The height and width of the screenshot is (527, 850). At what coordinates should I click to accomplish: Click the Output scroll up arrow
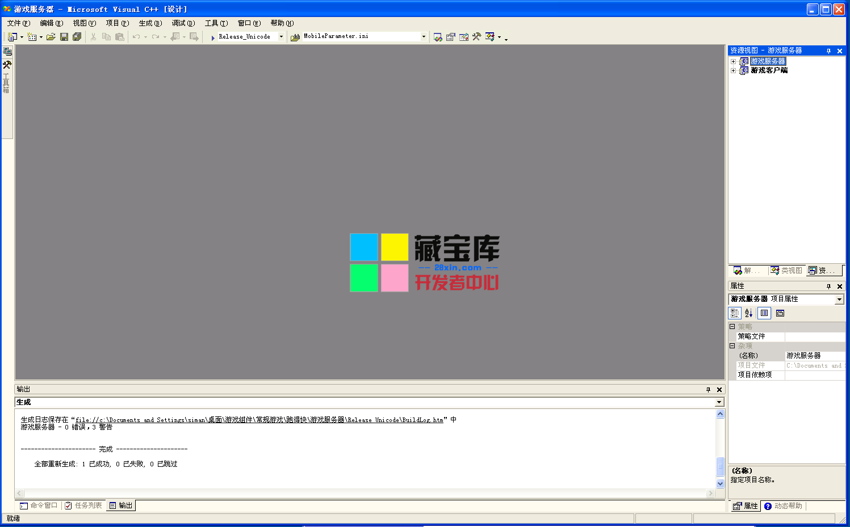[x=720, y=414]
